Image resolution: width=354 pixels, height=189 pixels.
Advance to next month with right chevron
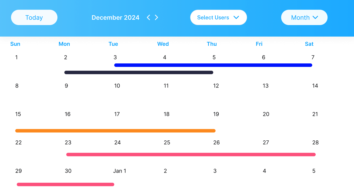[156, 17]
